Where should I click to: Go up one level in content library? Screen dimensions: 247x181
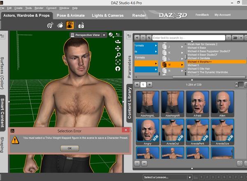[x=149, y=38]
